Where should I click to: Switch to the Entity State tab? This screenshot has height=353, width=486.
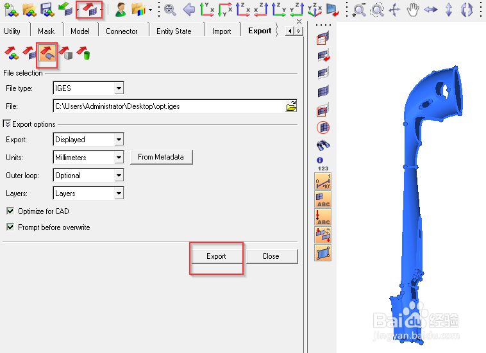174,31
